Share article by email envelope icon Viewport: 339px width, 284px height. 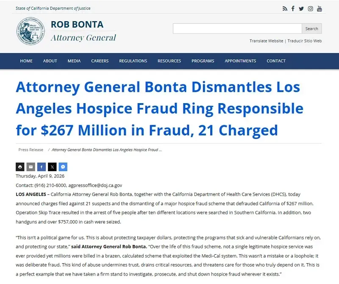coord(31,167)
